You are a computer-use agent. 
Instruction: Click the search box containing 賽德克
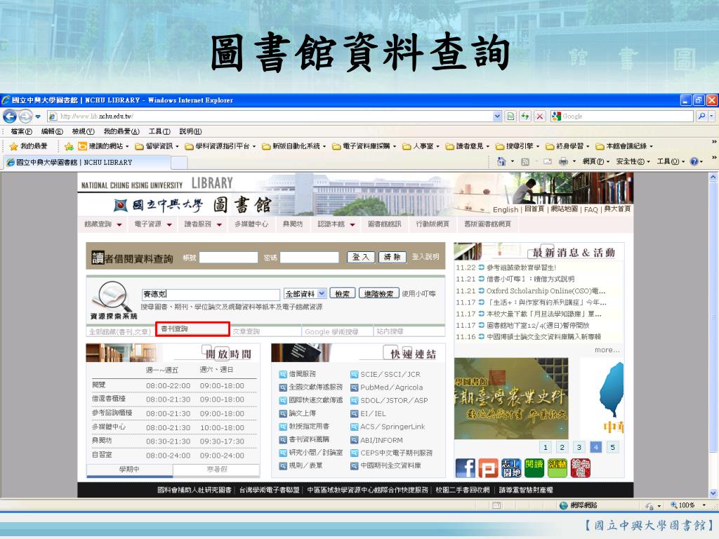point(211,294)
